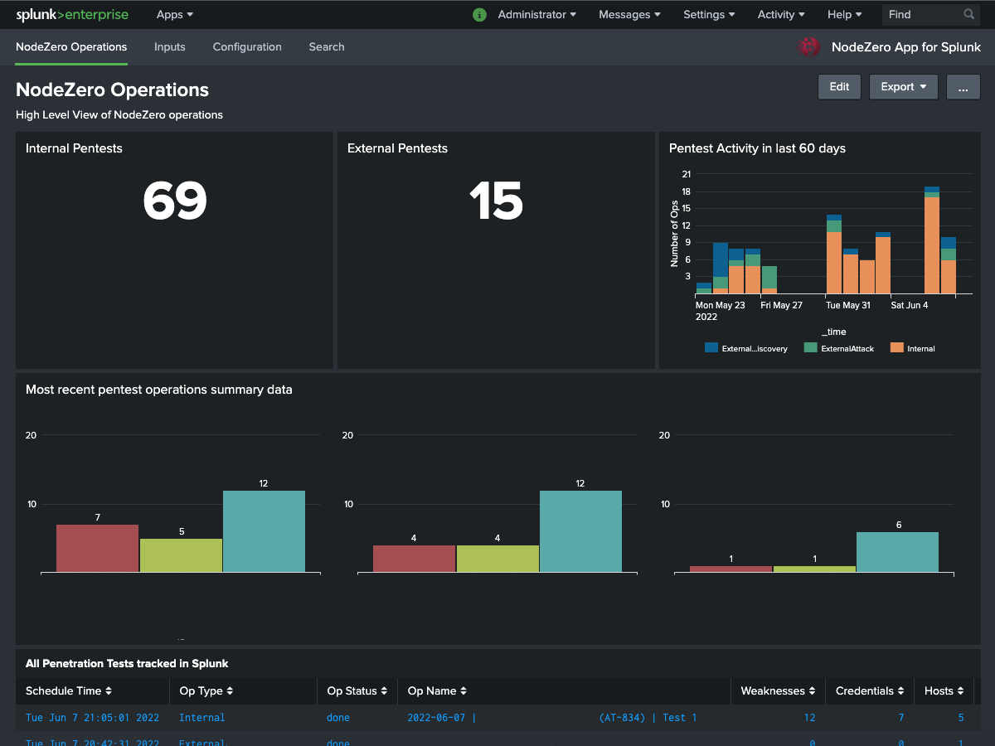
Task: Expand the Messages dropdown
Action: tap(629, 14)
